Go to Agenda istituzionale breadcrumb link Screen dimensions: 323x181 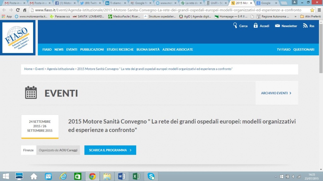[x=61, y=69]
